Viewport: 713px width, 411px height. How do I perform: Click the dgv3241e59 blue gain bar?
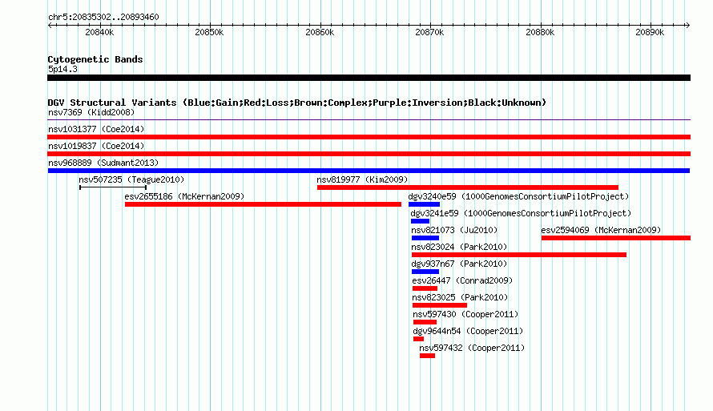(420, 221)
